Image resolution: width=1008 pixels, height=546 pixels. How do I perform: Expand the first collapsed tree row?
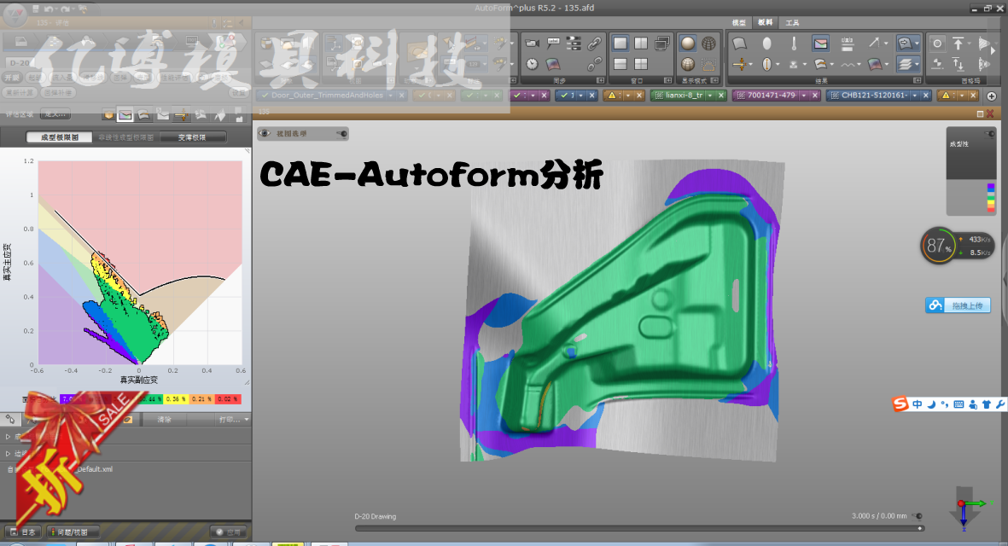click(x=8, y=437)
